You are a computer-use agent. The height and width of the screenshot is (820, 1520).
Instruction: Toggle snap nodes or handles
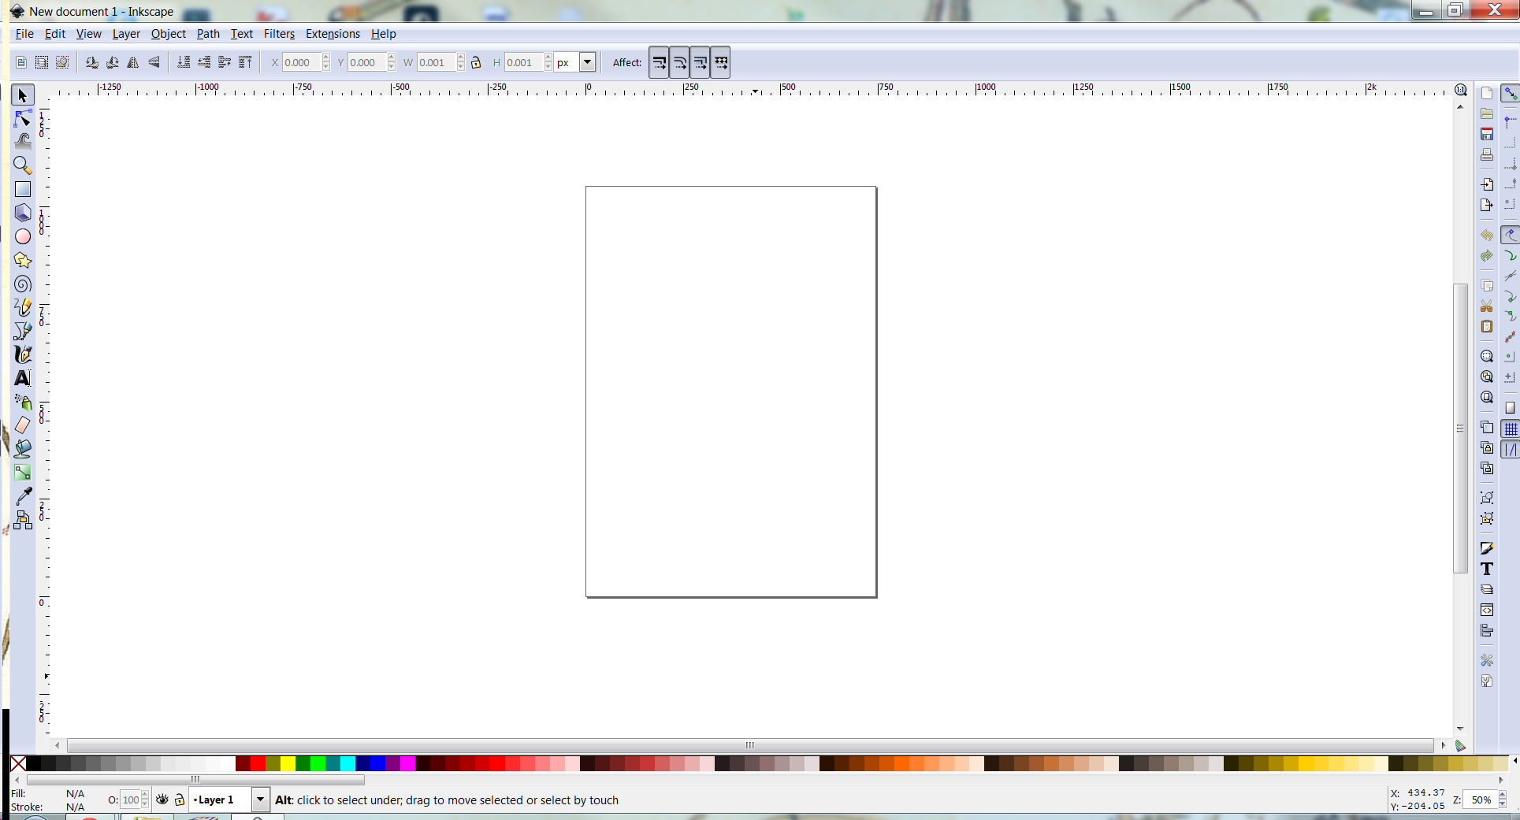[x=1511, y=235]
